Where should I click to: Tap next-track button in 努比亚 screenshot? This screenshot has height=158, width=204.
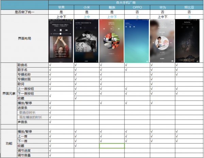point(192,27)
